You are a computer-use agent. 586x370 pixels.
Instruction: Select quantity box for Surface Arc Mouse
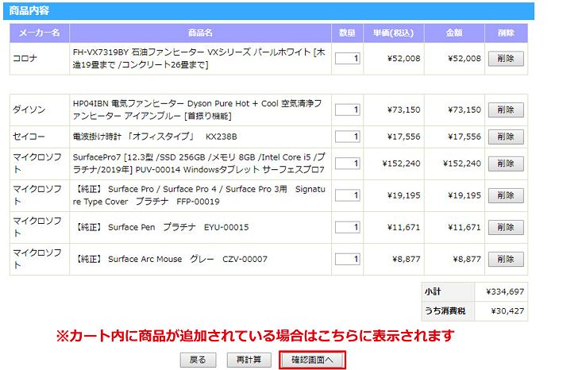point(348,259)
